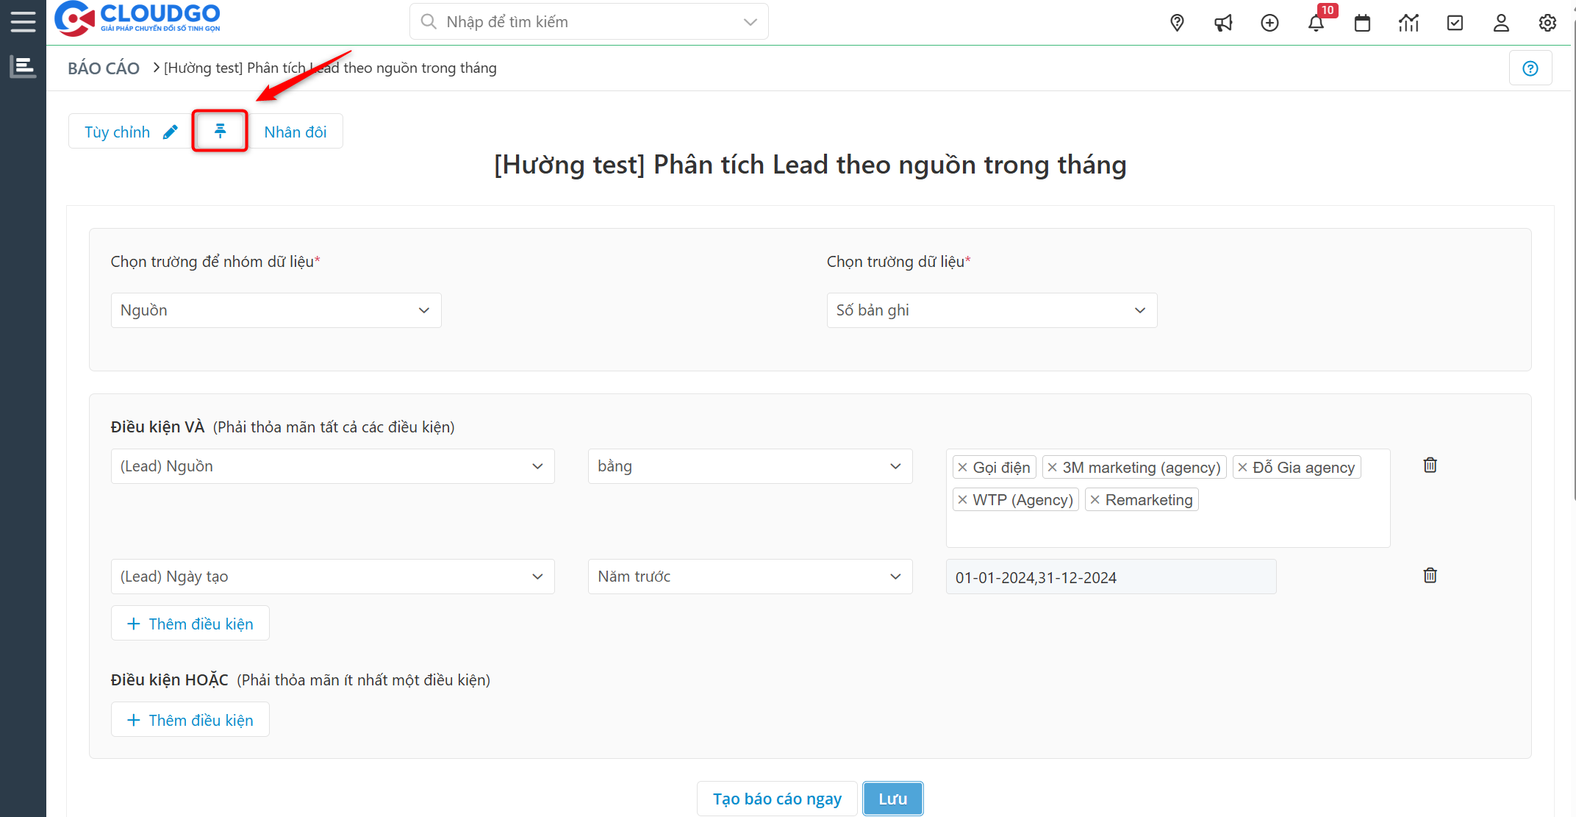Delete the Ngày tạo condition row
Screen dimensions: 1576x817
(1430, 575)
